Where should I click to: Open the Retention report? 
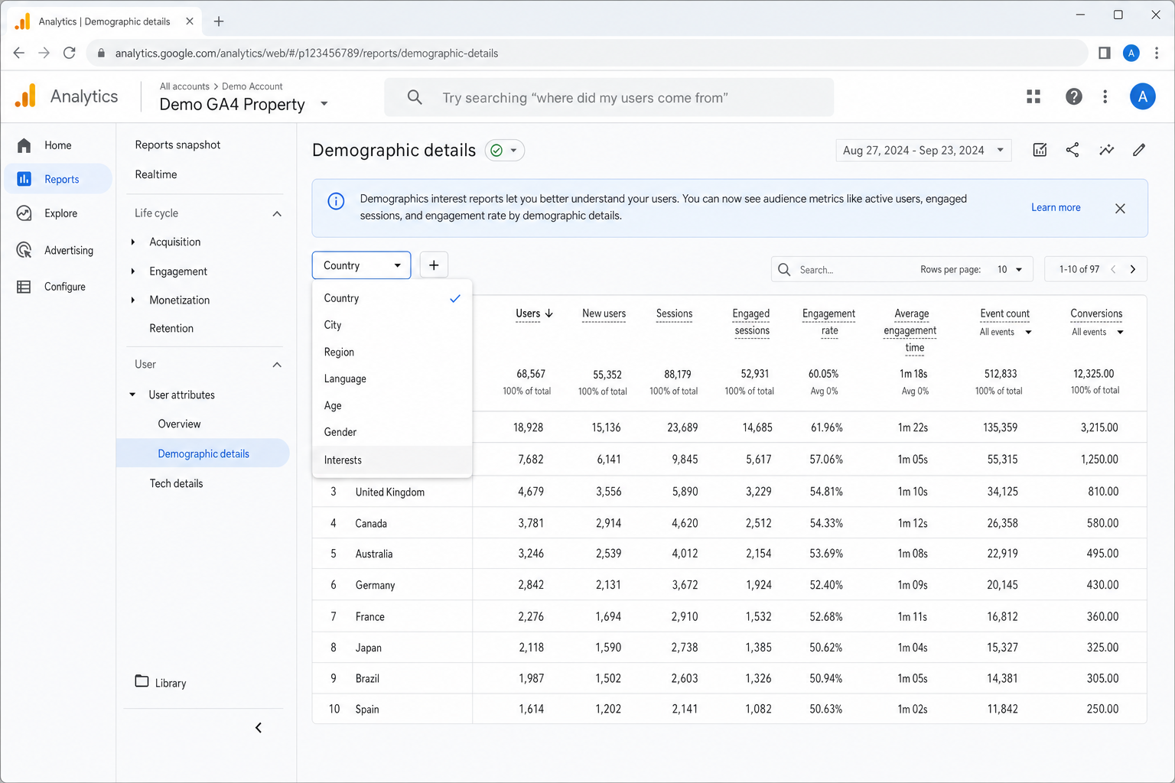tap(171, 328)
